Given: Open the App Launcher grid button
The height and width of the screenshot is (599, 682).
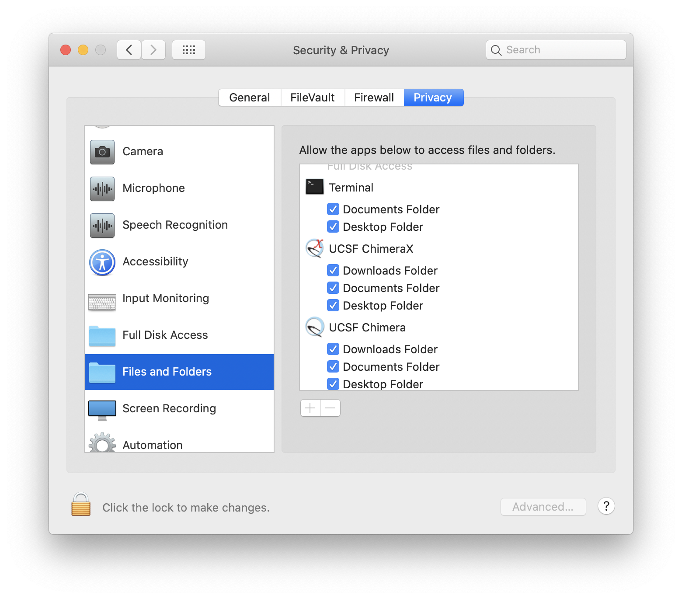Looking at the screenshot, I should coord(189,49).
